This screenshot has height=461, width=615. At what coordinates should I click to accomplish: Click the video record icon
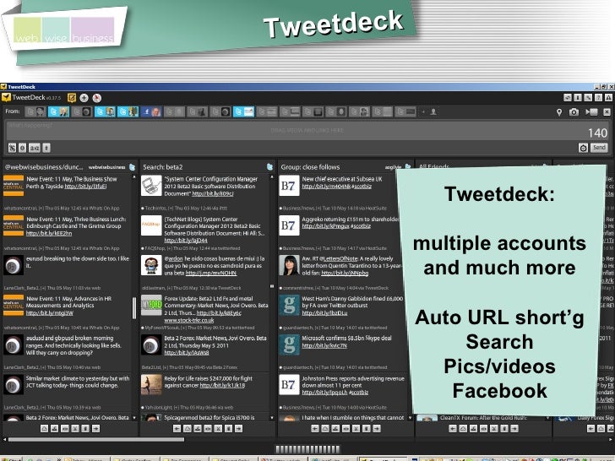click(591, 112)
